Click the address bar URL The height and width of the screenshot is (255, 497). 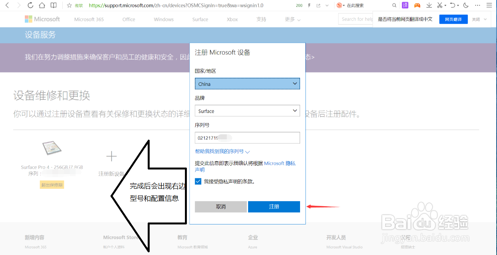pos(176,5)
